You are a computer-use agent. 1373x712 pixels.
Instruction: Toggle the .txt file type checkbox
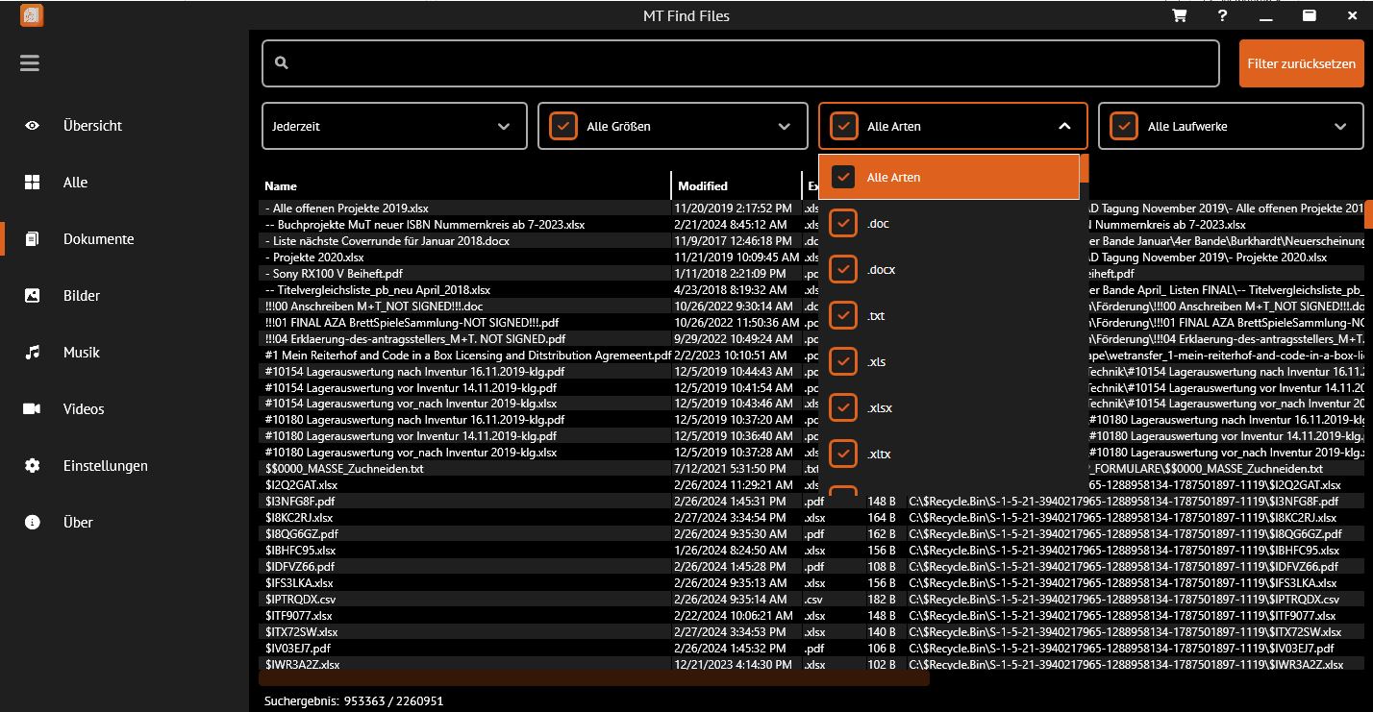click(x=843, y=315)
